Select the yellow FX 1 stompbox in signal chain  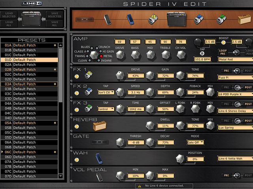click(153, 19)
